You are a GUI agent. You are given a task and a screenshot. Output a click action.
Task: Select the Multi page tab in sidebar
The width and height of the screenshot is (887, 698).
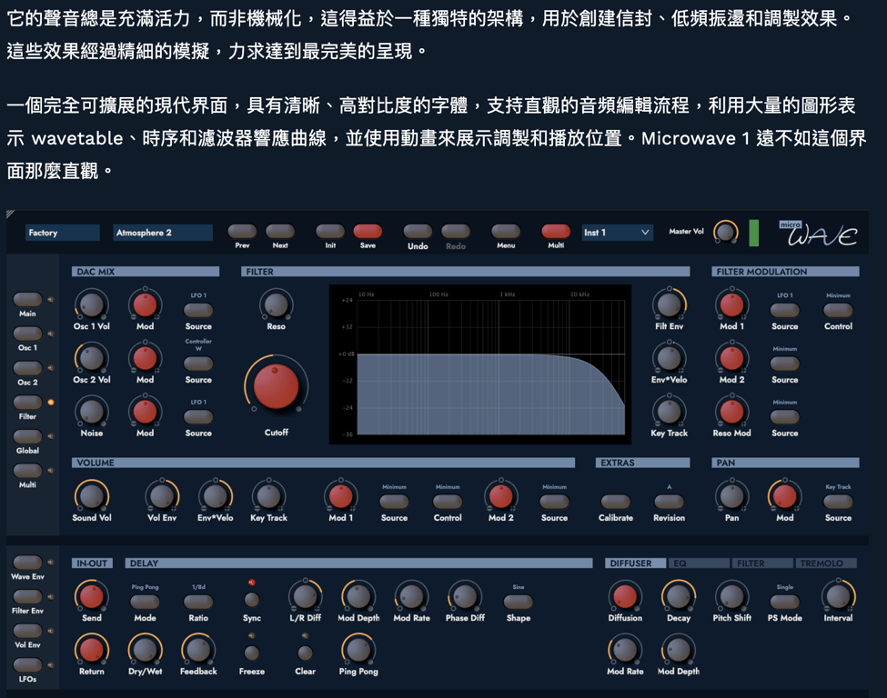27,470
